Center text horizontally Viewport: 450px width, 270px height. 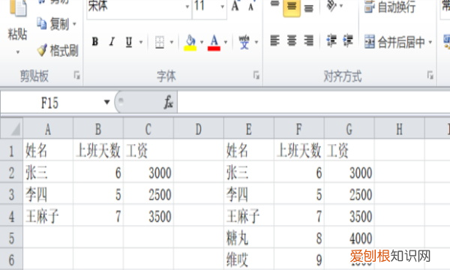tap(292, 40)
